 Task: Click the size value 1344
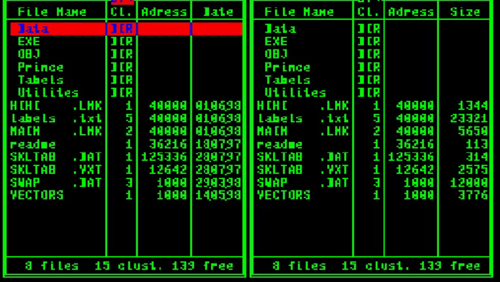[473, 105]
